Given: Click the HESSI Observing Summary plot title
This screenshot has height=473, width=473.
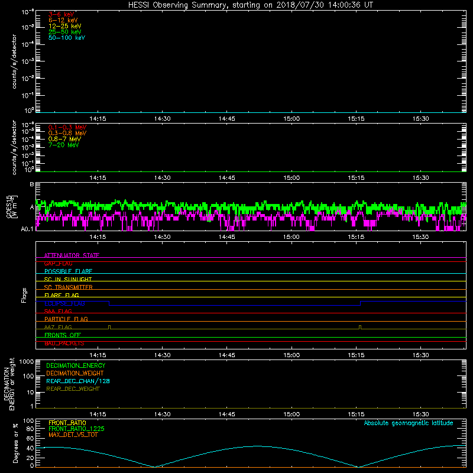Looking at the screenshot, I should pyautogui.click(x=251, y=5).
